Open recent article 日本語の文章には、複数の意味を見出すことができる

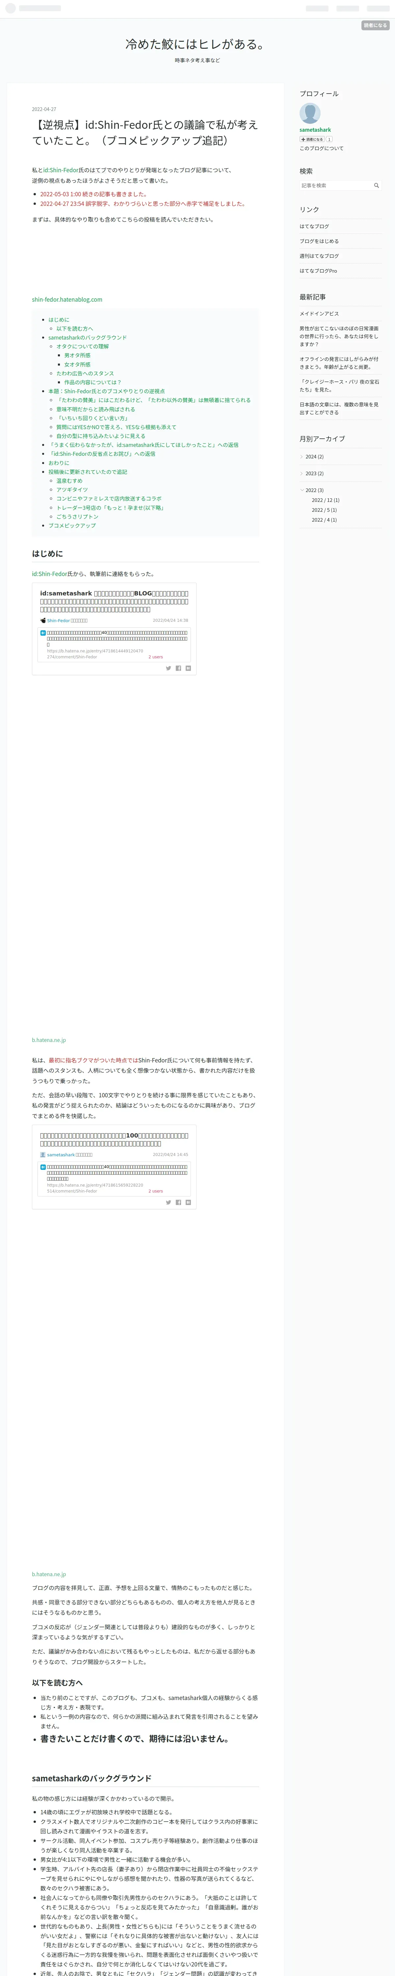(339, 408)
